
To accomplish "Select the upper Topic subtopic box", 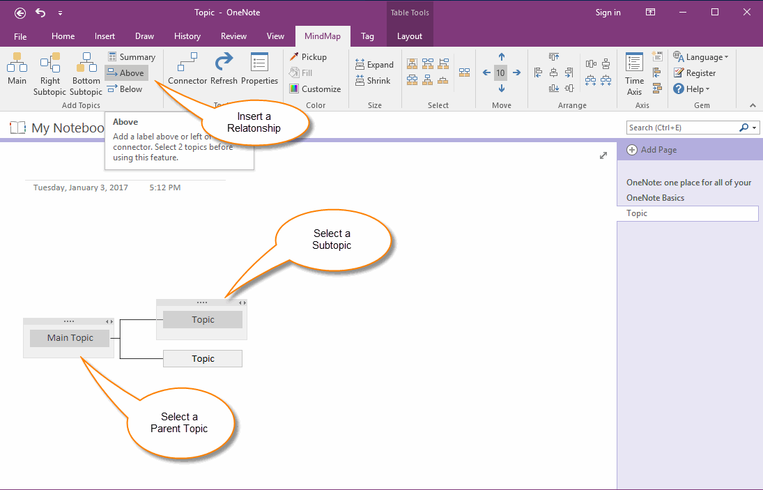I will pyautogui.click(x=203, y=320).
